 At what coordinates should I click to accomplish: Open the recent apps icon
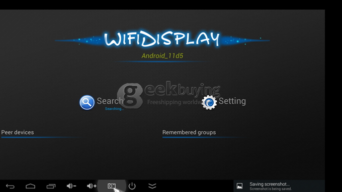click(x=51, y=186)
